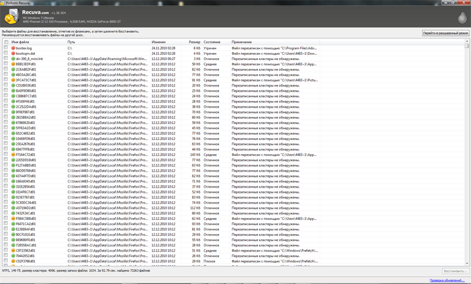Viewport: 471px width, 284px height.
Task: Click the green status dot of CD1B933Ed01
Action: click(13, 85)
